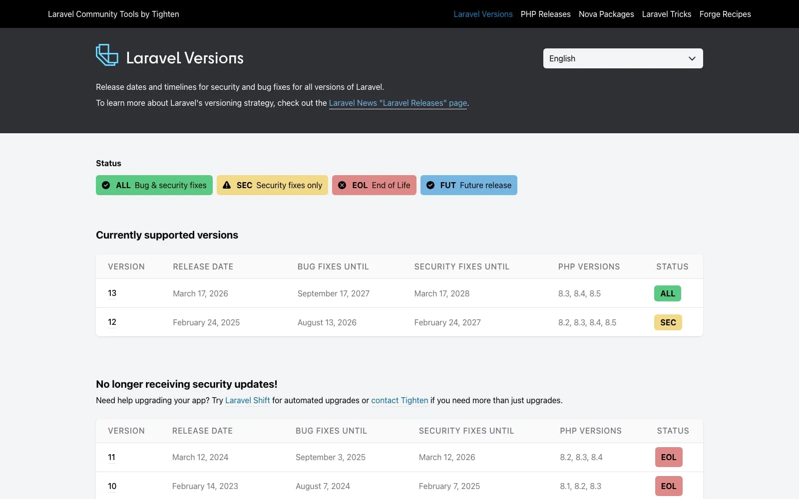Click "March 17, 2028" security fixes cell
The width and height of the screenshot is (799, 499).
442,293
